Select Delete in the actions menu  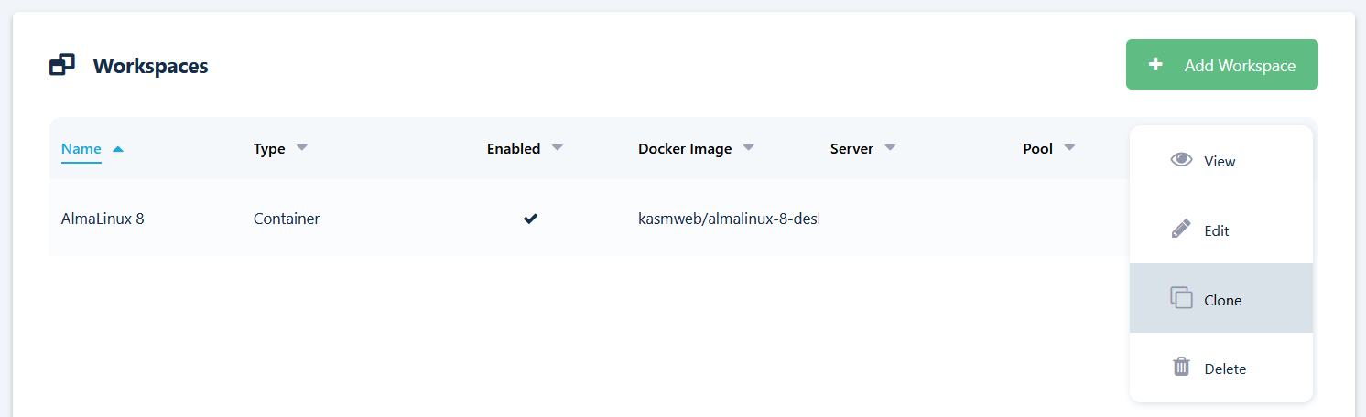1224,369
